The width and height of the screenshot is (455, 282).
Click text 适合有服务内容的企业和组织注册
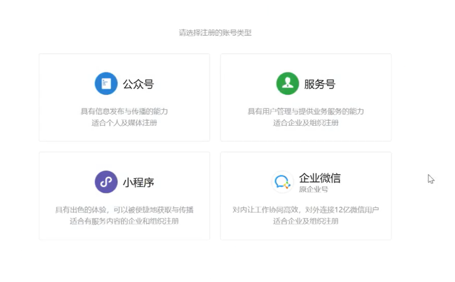(x=124, y=221)
